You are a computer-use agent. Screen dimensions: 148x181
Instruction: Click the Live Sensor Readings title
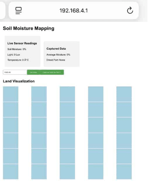click(x=22, y=43)
